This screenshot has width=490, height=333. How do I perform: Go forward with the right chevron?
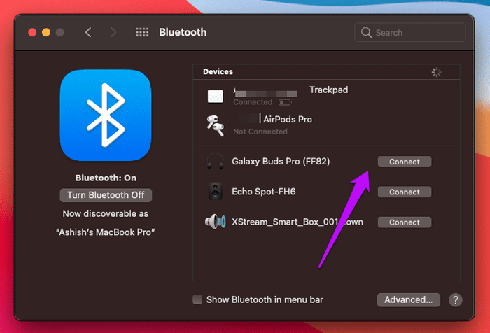pyautogui.click(x=113, y=32)
